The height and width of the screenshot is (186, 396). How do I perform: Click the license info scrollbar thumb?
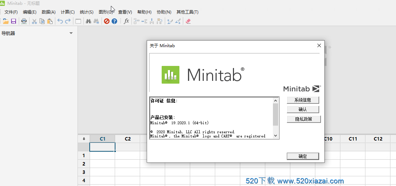tap(276, 115)
